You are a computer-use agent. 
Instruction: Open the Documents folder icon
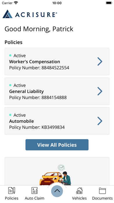coord(102,191)
